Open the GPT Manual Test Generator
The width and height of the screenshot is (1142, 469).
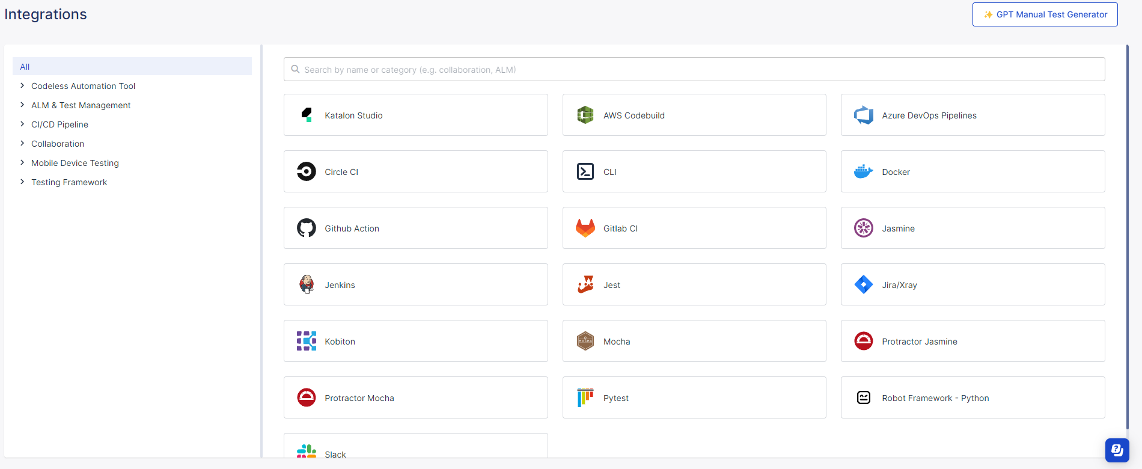point(1045,14)
